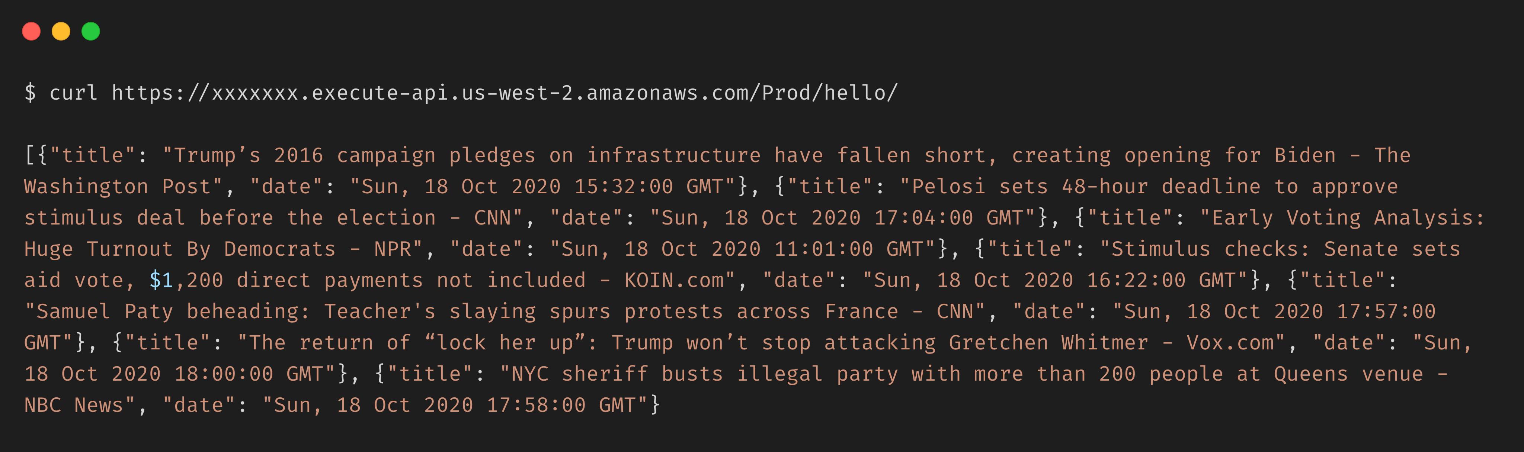Screen dimensions: 1524x452
Task: Click the red close window button
Action: tap(31, 31)
